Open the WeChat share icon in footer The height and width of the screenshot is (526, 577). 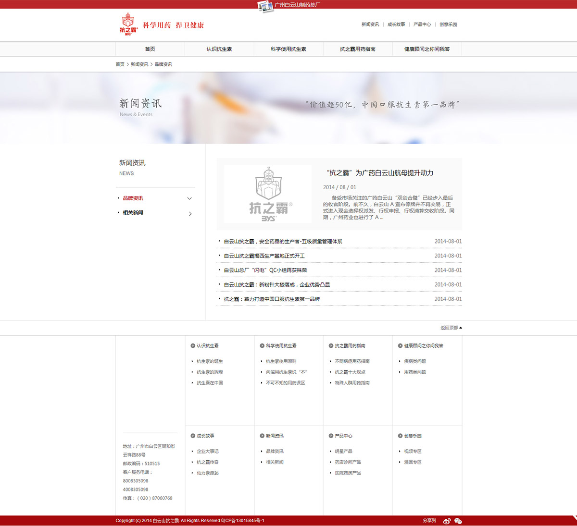458,521
